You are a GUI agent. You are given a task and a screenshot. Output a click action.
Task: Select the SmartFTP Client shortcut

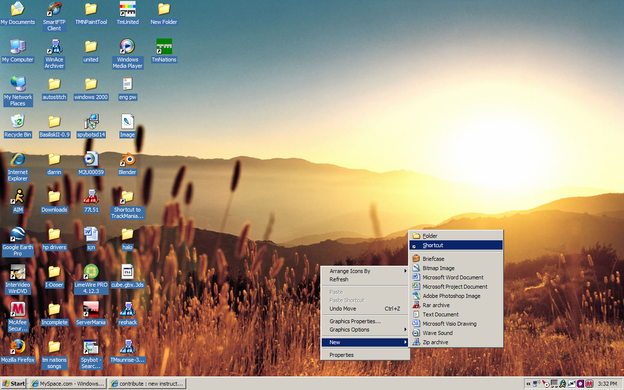(x=54, y=16)
